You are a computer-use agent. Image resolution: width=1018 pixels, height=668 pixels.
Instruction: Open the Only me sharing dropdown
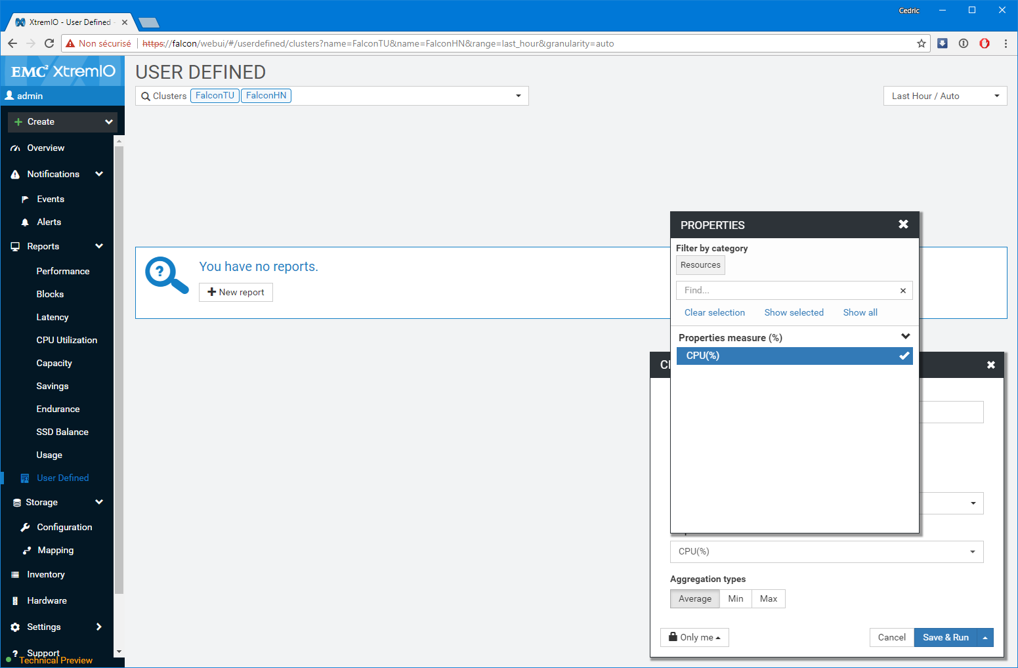click(694, 637)
